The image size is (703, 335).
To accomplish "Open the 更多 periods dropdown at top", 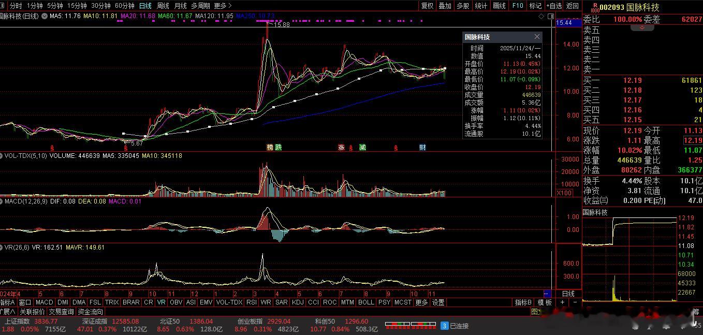I will [x=223, y=6].
